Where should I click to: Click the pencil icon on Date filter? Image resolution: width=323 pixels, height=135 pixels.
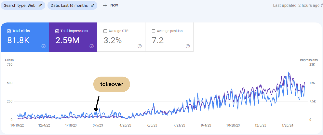[x=93, y=5]
